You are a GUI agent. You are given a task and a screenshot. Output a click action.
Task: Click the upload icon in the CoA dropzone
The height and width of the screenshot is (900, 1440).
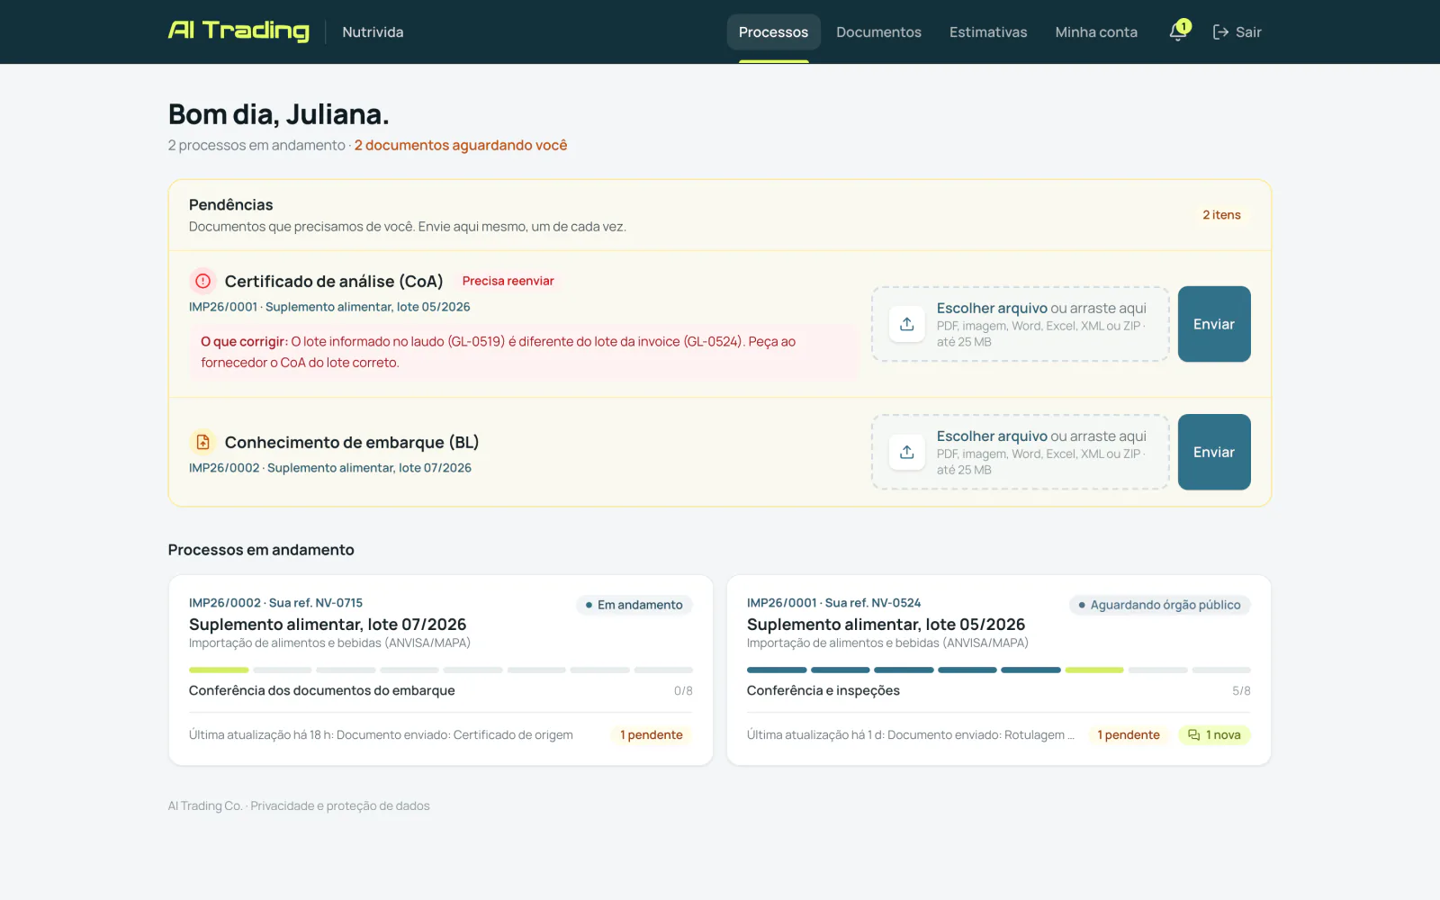[x=907, y=324]
